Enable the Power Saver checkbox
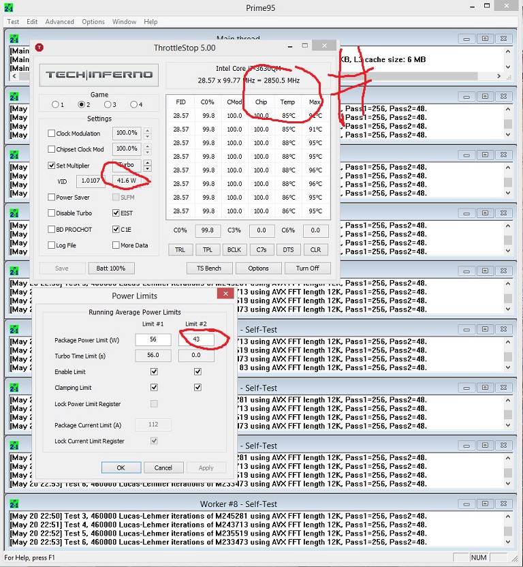 pyautogui.click(x=51, y=197)
